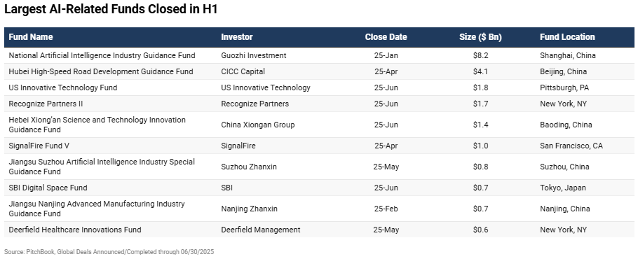The image size is (638, 259).
Task: Click the Size ($ Bn) column header
Action: (x=480, y=37)
